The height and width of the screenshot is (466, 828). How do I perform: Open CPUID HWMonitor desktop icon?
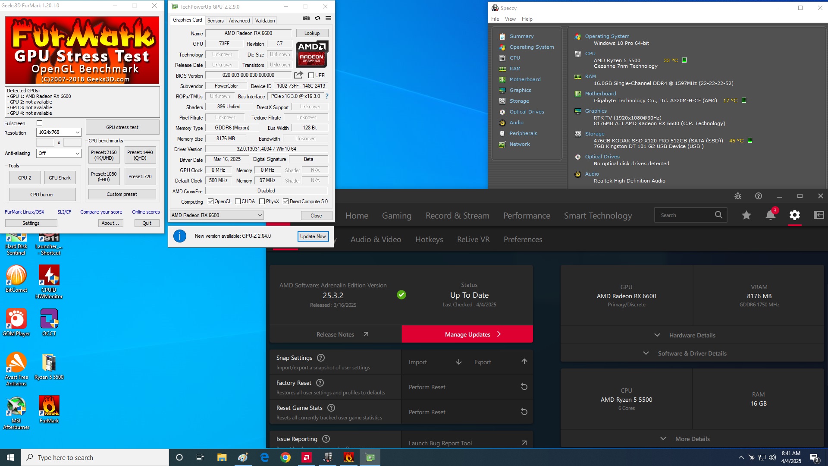point(49,282)
